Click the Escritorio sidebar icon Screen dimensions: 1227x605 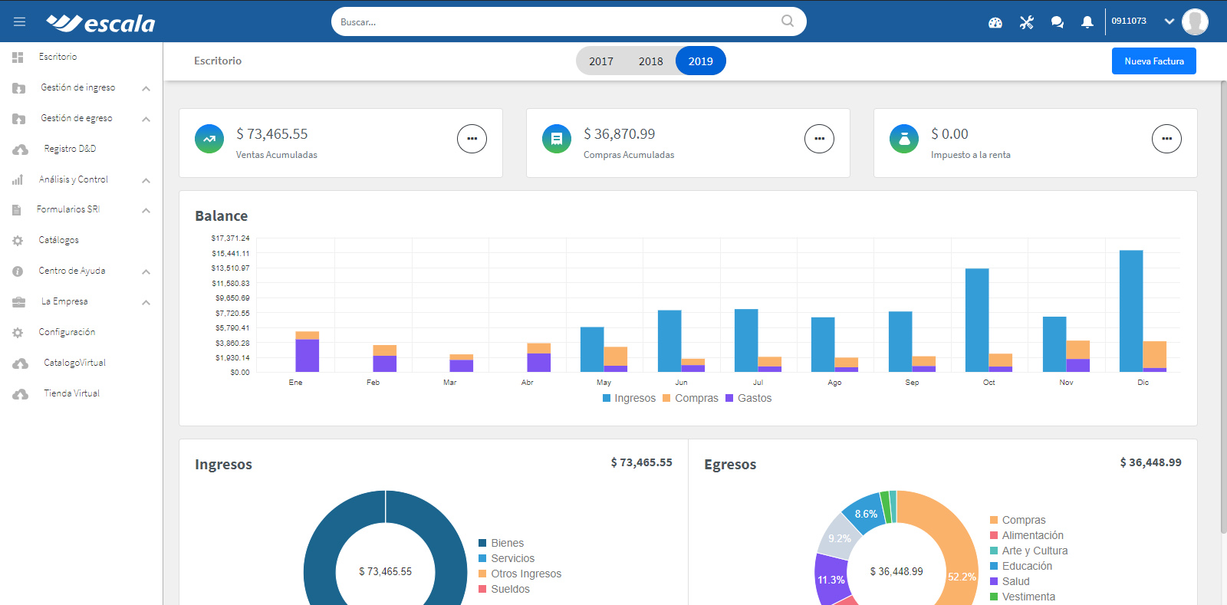(x=18, y=57)
